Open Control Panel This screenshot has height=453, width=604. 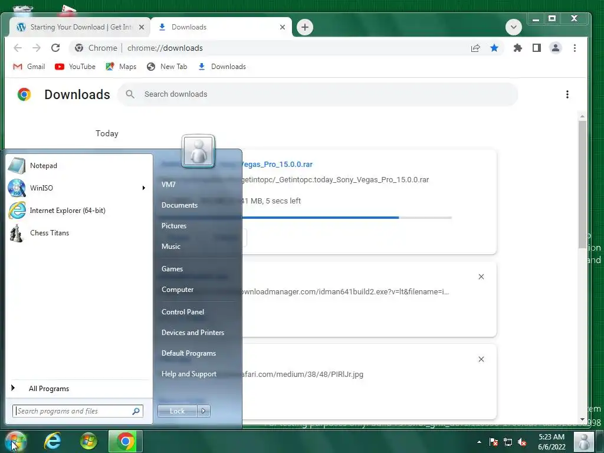click(183, 312)
